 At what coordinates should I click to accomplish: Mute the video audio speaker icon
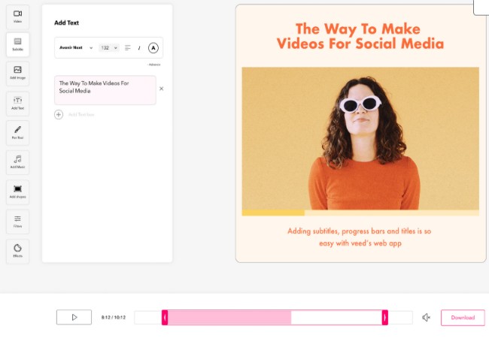(426, 318)
